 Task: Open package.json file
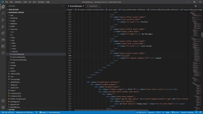[x=15, y=102]
